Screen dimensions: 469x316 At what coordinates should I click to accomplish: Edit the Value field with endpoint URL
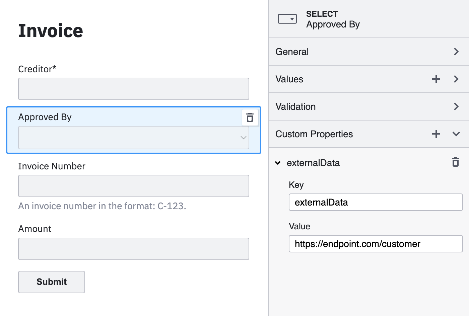pyautogui.click(x=375, y=244)
